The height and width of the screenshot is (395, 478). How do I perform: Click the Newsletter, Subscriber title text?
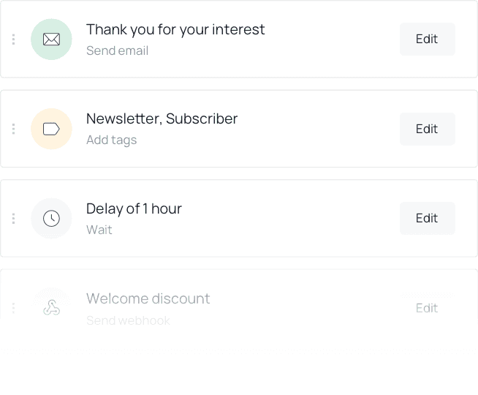coord(162,119)
